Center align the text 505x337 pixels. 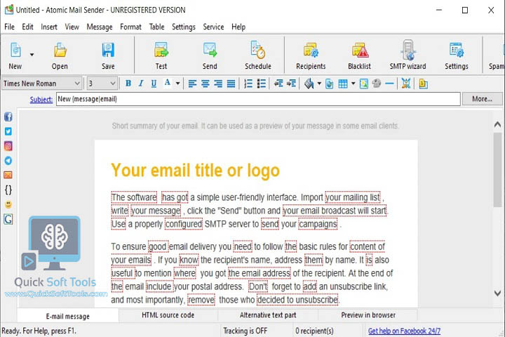pyautogui.click(x=206, y=84)
